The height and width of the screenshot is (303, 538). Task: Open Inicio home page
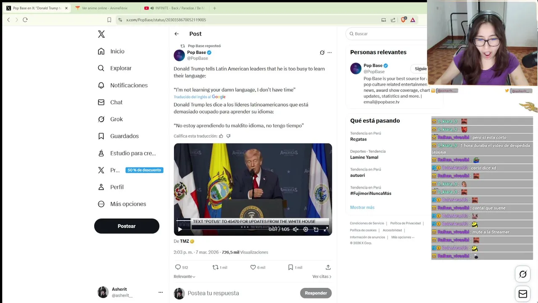(x=111, y=51)
